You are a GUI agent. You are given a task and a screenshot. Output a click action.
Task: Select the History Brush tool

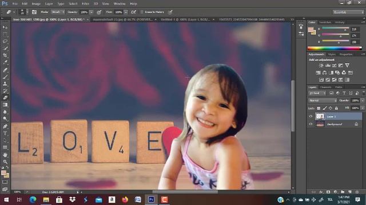tap(5, 91)
